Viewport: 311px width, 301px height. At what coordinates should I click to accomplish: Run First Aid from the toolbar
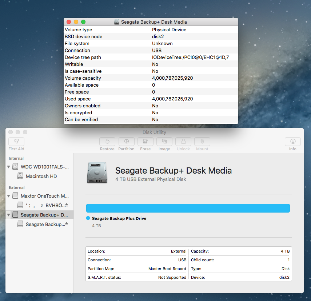(x=16, y=142)
